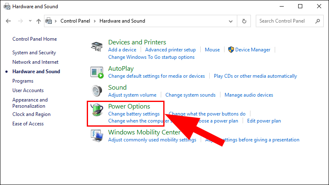Click the Sound speaker icon
Screen dimensions: 329x185
click(97, 91)
